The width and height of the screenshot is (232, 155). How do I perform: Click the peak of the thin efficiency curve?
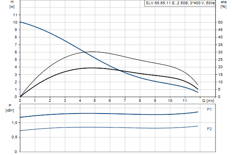(x=93, y=52)
